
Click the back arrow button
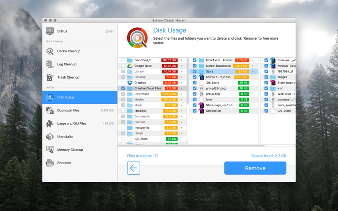pyautogui.click(x=134, y=168)
